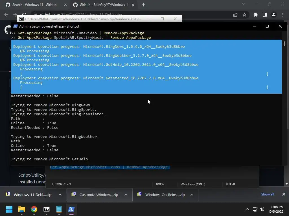
Task: Click Notepad Ln 226, Col 1 position
Action: pyautogui.click(x=61, y=184)
